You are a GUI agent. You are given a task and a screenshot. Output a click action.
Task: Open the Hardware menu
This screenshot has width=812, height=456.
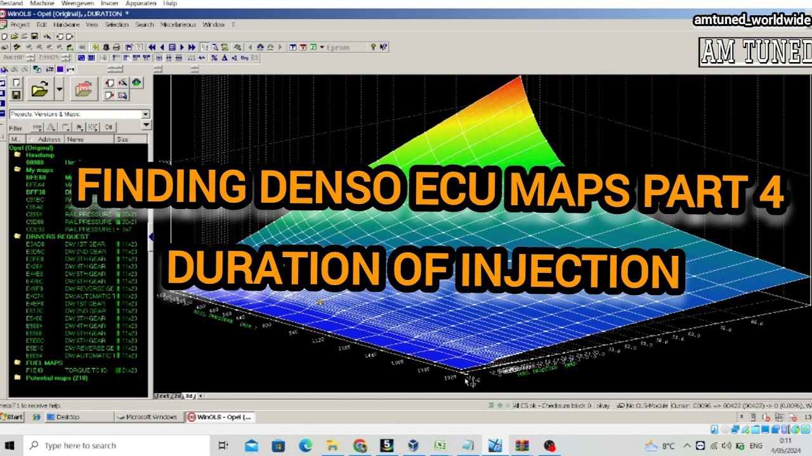pos(66,25)
